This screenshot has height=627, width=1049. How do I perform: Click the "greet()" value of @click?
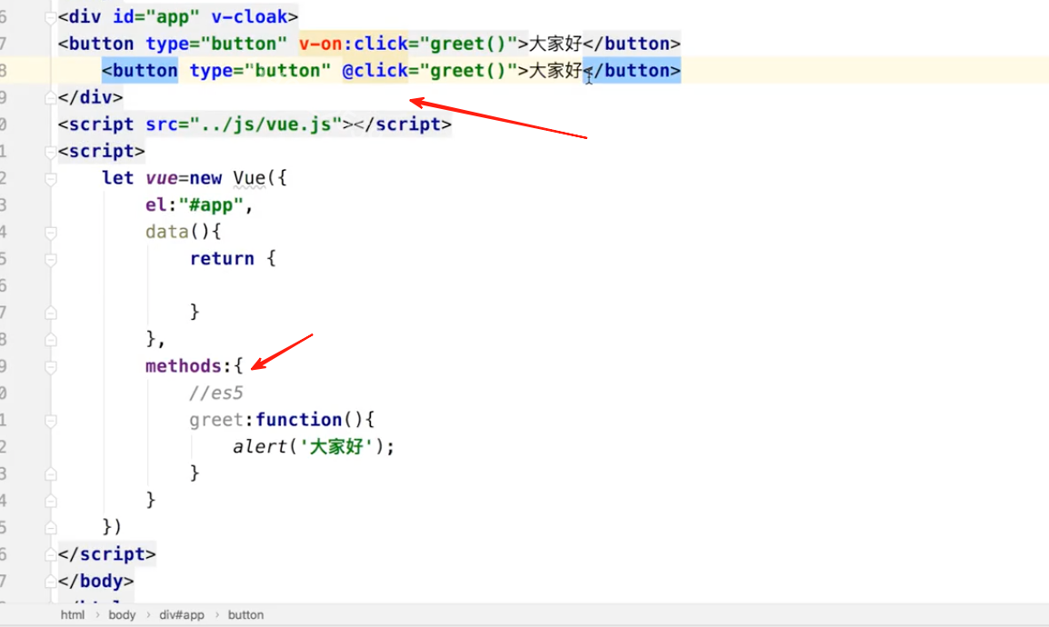tap(468, 71)
